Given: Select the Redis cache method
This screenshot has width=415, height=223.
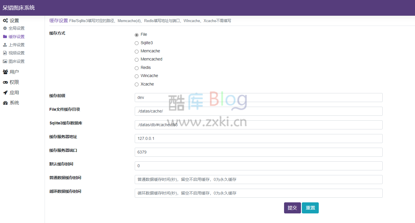Looking at the screenshot, I should [x=136, y=68].
